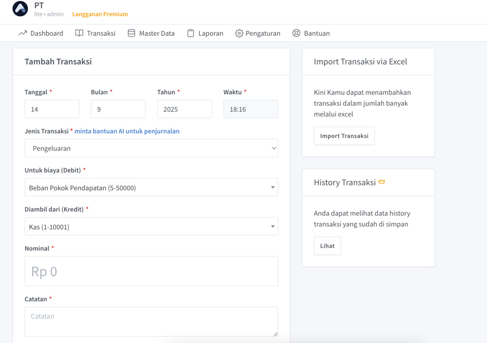
Task: Open the Laporan menu
Action: (210, 33)
